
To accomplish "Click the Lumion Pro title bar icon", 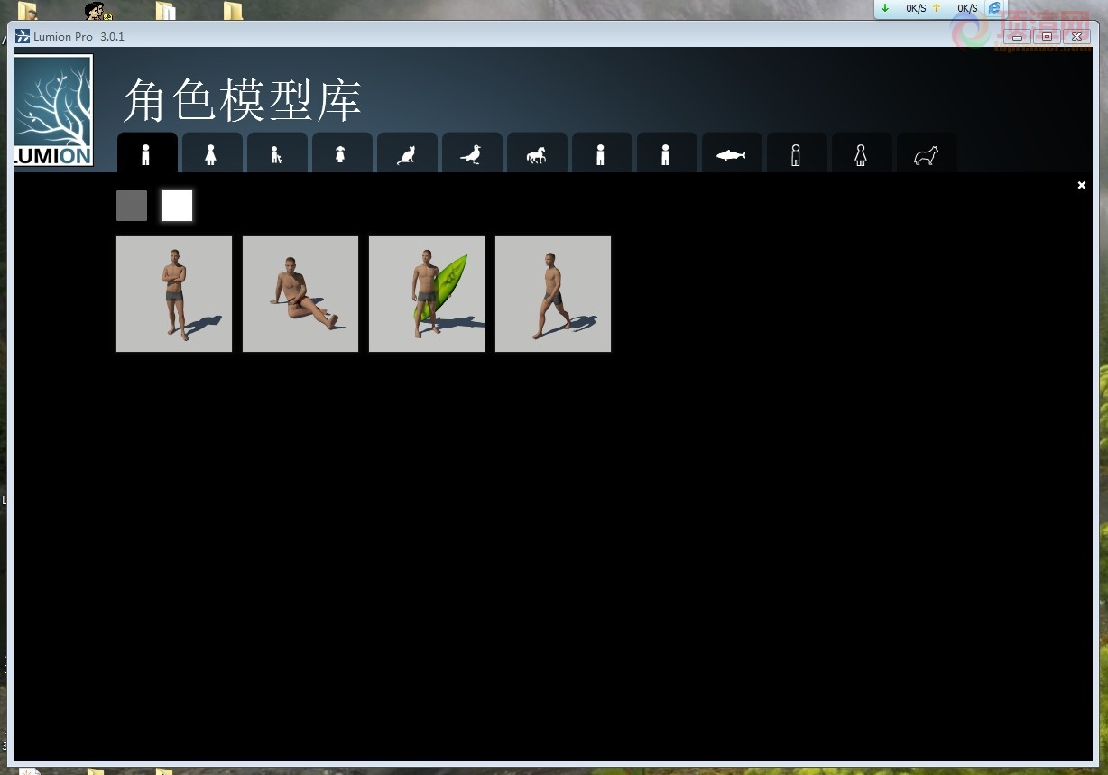I will (x=23, y=36).
